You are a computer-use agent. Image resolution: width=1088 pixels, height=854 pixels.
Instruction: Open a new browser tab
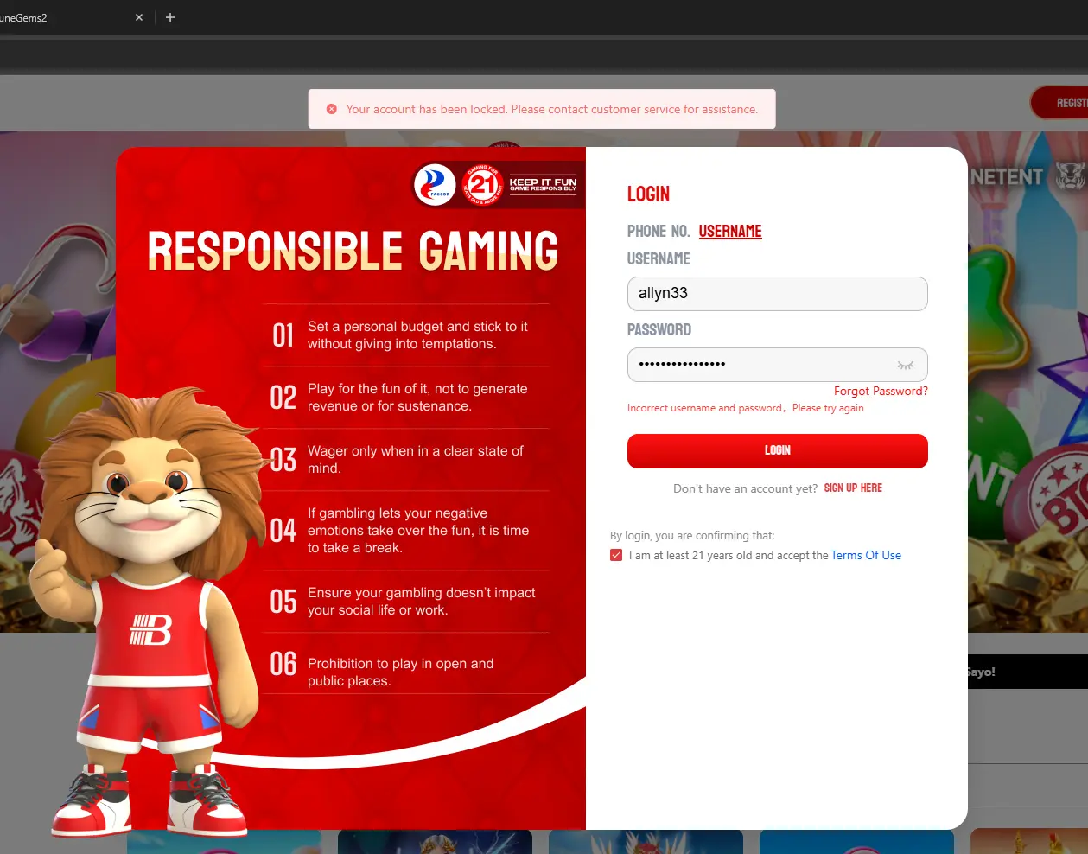click(x=170, y=17)
